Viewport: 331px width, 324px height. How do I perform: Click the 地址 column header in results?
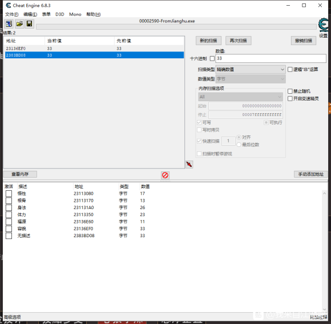(x=25, y=41)
